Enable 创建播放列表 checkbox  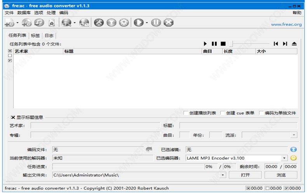click(x=186, y=113)
